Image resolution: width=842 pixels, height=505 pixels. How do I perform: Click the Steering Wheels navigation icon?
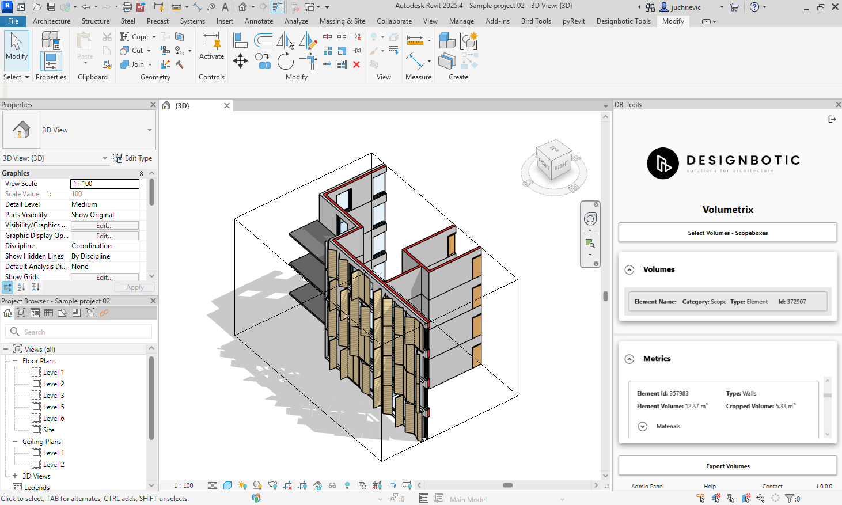(x=590, y=219)
